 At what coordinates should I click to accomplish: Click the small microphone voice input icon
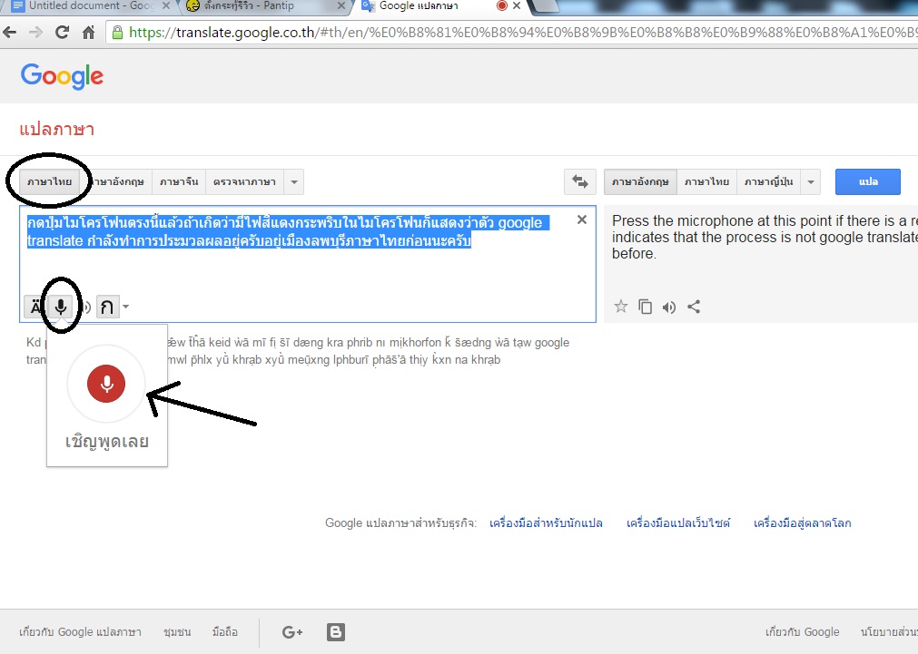pos(60,307)
